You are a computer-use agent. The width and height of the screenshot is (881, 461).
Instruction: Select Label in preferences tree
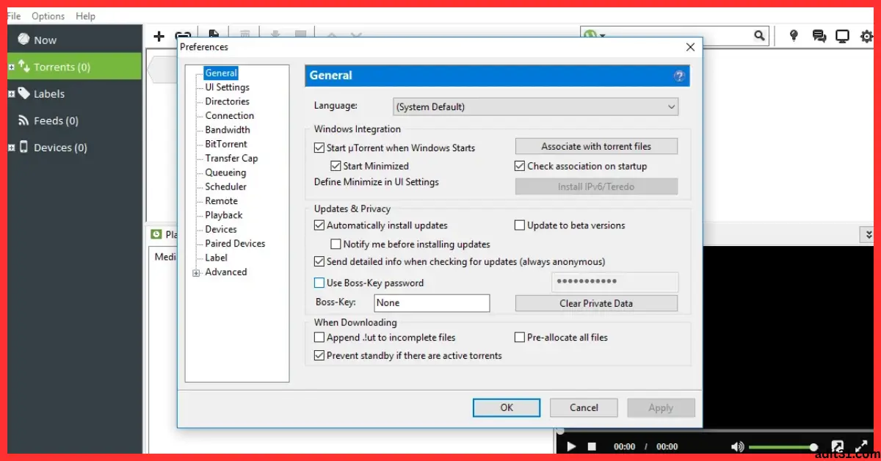coord(216,258)
